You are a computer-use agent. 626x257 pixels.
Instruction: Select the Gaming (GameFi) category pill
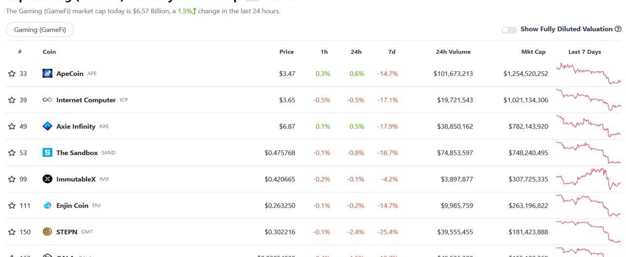[39, 30]
